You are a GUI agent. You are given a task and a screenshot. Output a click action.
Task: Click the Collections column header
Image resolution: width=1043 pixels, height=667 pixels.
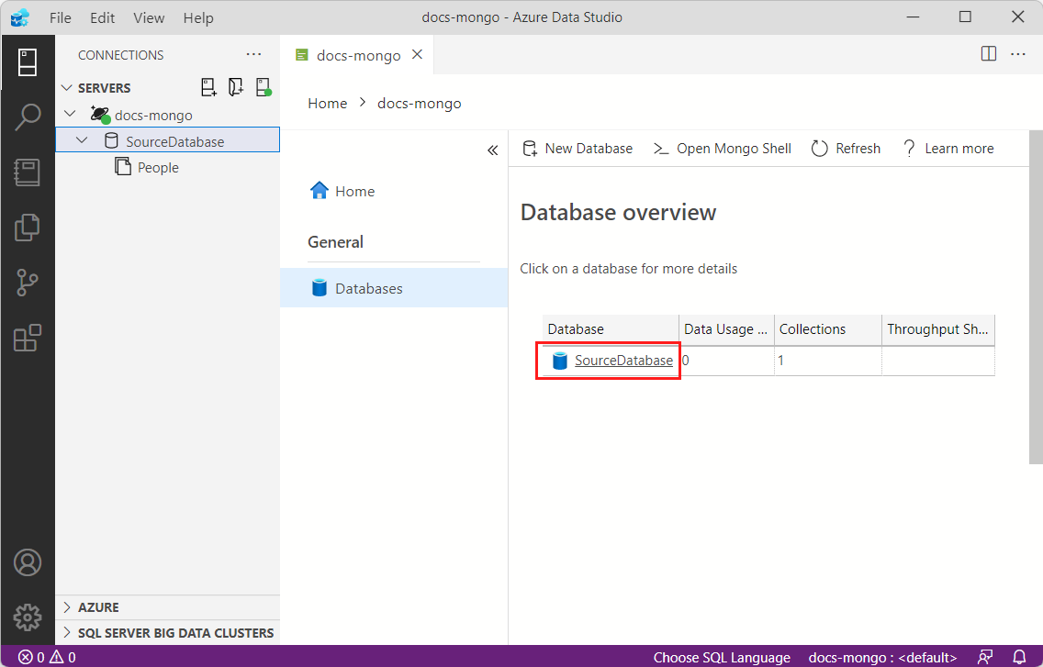828,329
